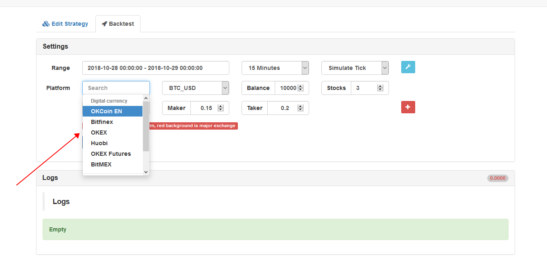
Task: Select OKCoin EN from platform list
Action: 113,111
